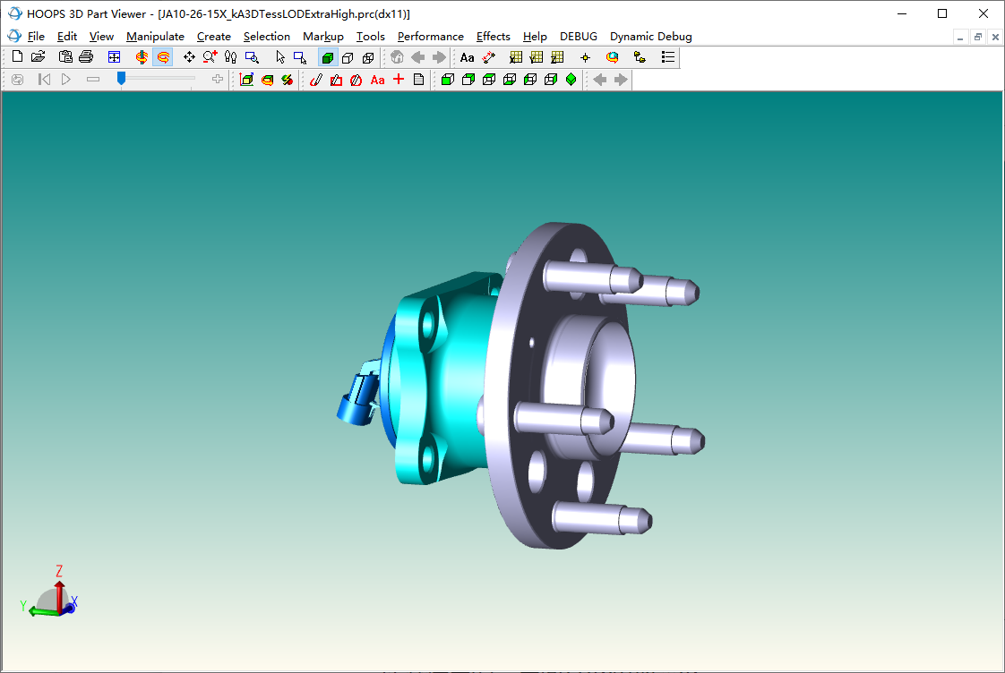Open the Tools menu
The width and height of the screenshot is (1005, 673).
tap(371, 37)
